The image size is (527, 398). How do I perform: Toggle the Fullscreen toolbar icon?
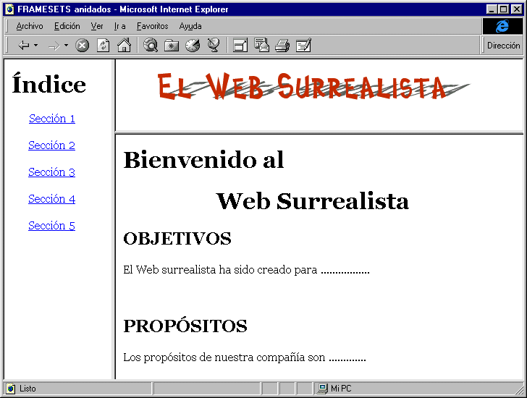pyautogui.click(x=240, y=46)
